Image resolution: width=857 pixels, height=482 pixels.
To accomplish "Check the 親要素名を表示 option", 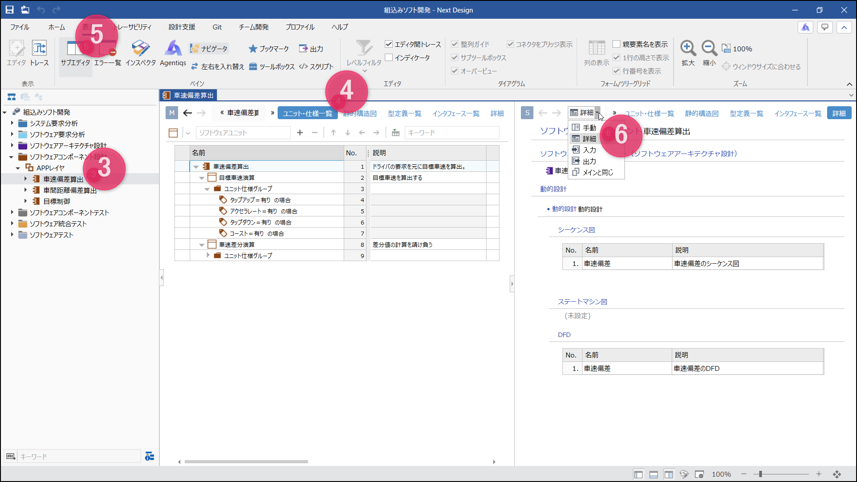I will tap(616, 44).
